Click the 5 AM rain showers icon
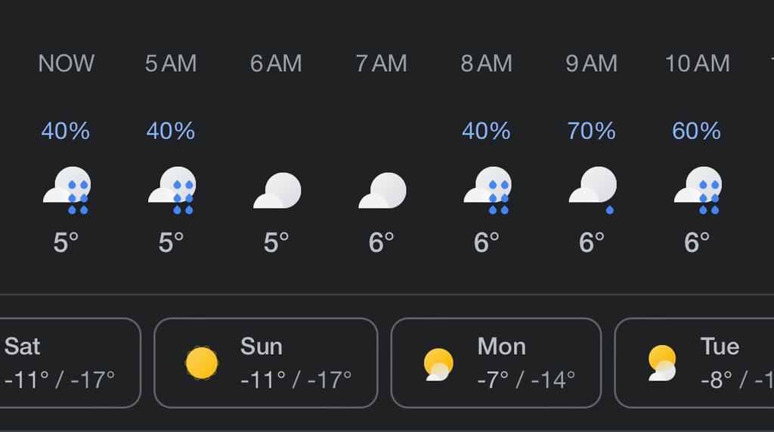This screenshot has height=432, width=774. [172, 190]
